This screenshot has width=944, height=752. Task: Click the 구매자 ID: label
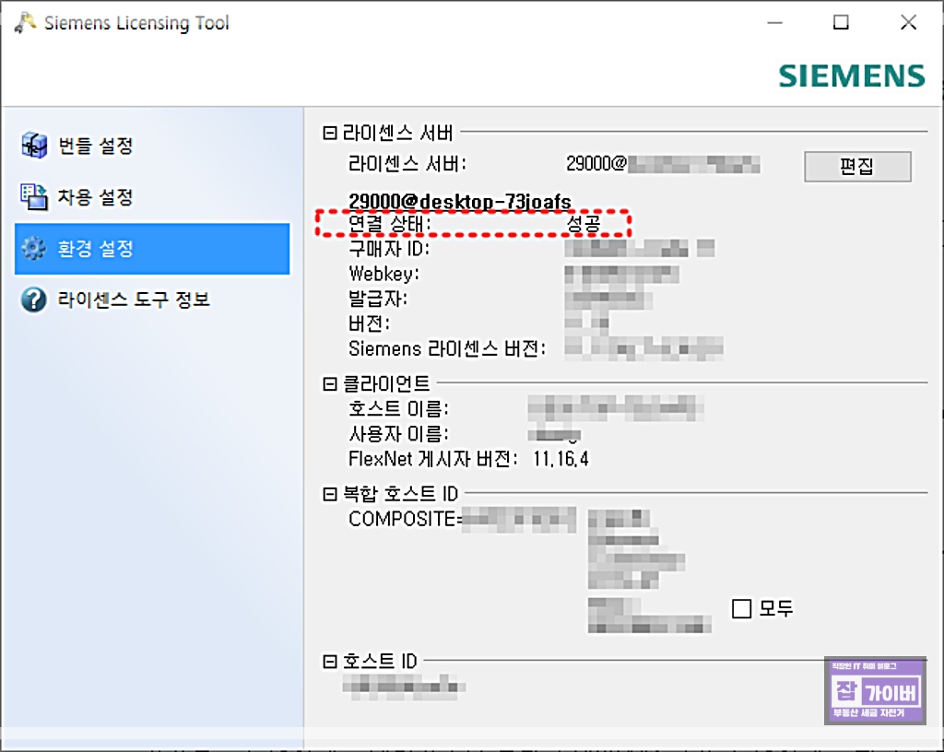[389, 249]
